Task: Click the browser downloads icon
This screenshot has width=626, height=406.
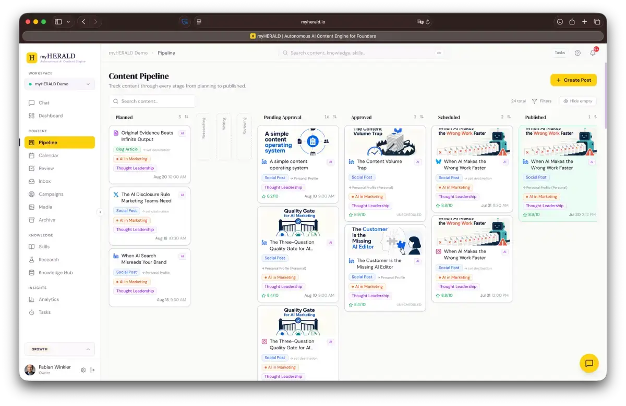Action: point(560,22)
